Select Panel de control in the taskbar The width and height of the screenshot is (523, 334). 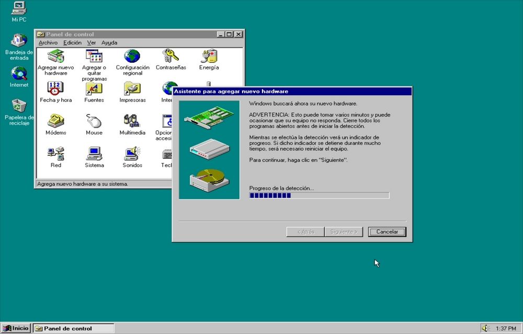[x=73, y=328]
